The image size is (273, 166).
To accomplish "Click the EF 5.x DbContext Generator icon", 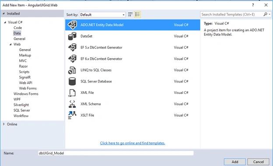I will click(x=72, y=48).
